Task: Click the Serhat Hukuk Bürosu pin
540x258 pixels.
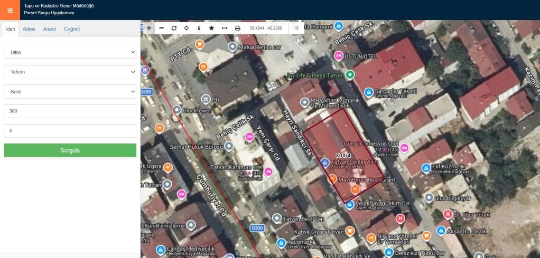Action: (229, 147)
